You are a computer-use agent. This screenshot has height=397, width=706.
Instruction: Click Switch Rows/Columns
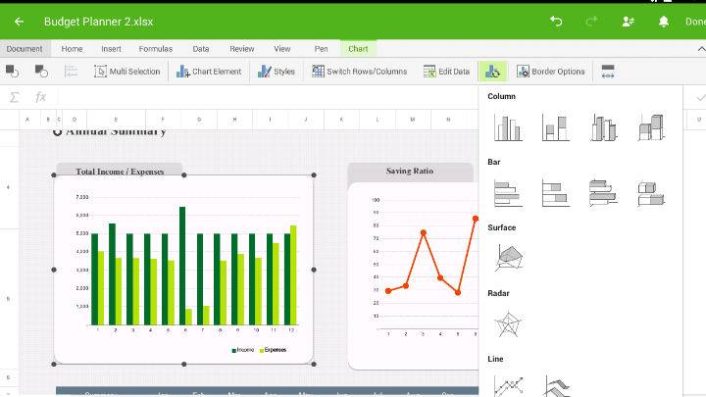359,72
